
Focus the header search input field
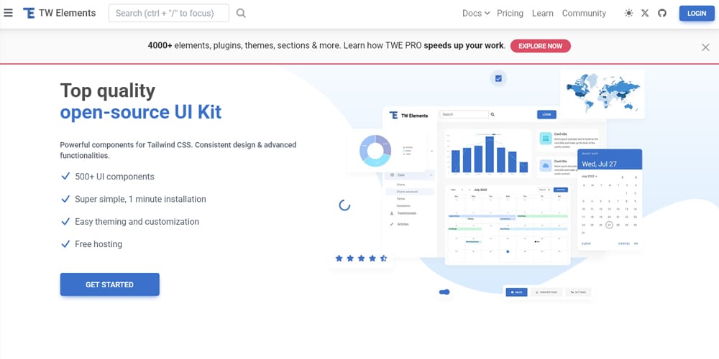coord(169,13)
